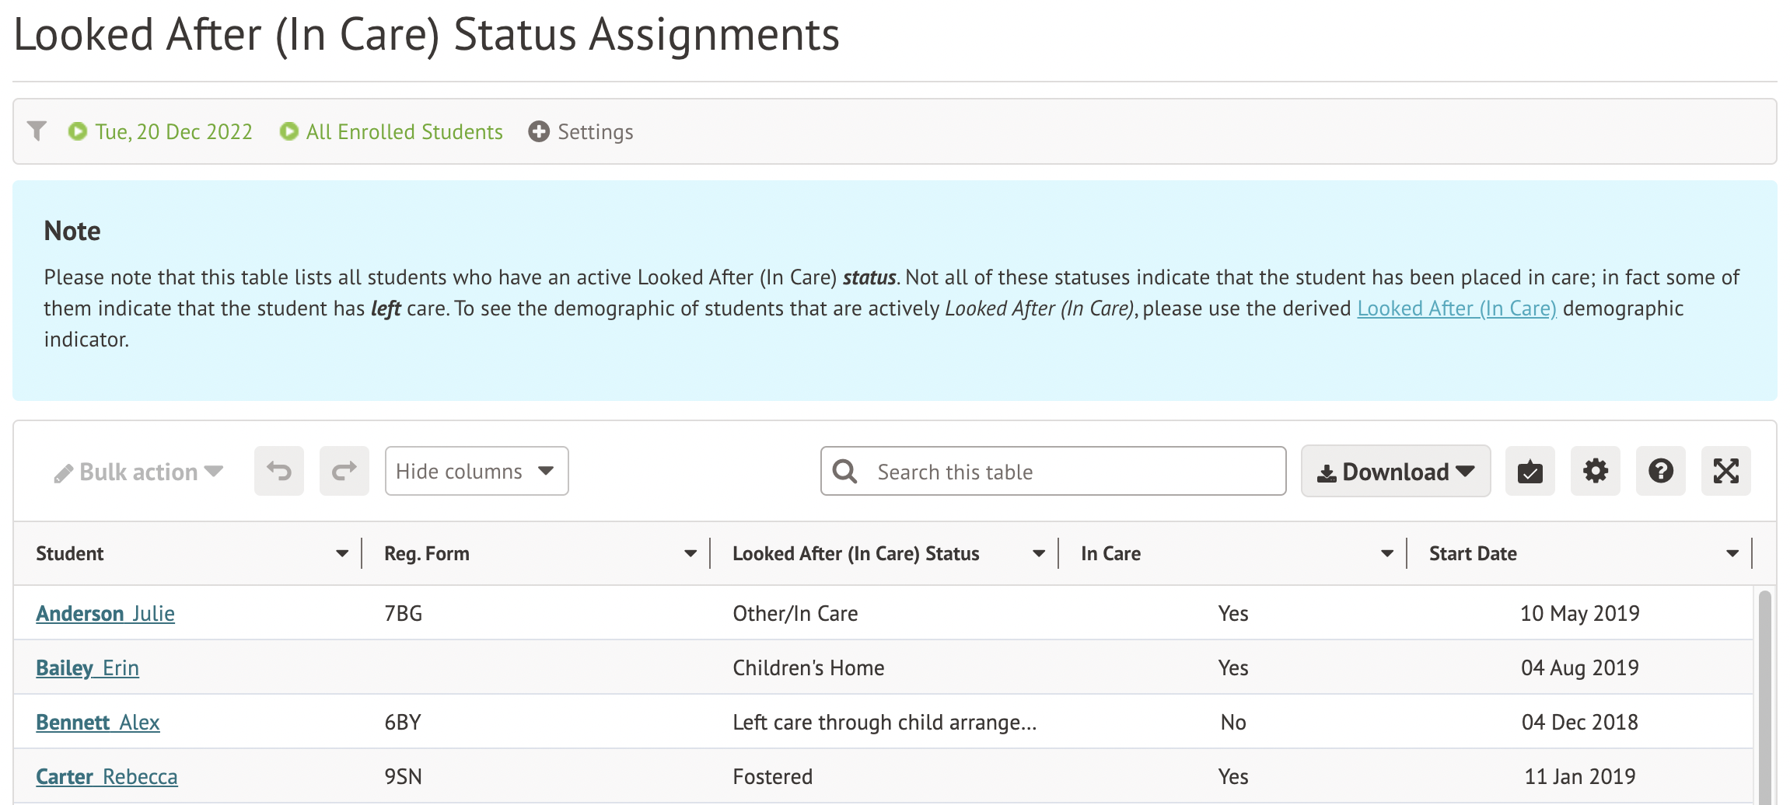Click the table's vertical scrollbar
This screenshot has height=805, width=1790.
coord(1764,692)
